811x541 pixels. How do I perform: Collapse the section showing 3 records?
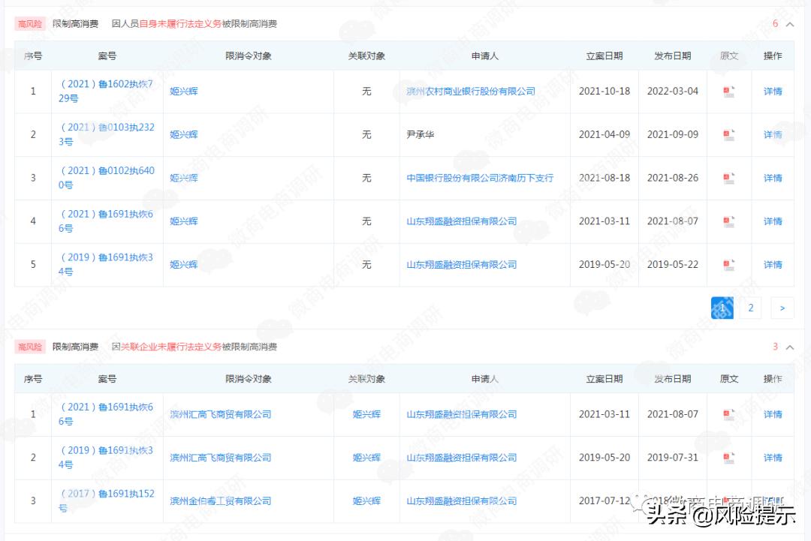788,347
